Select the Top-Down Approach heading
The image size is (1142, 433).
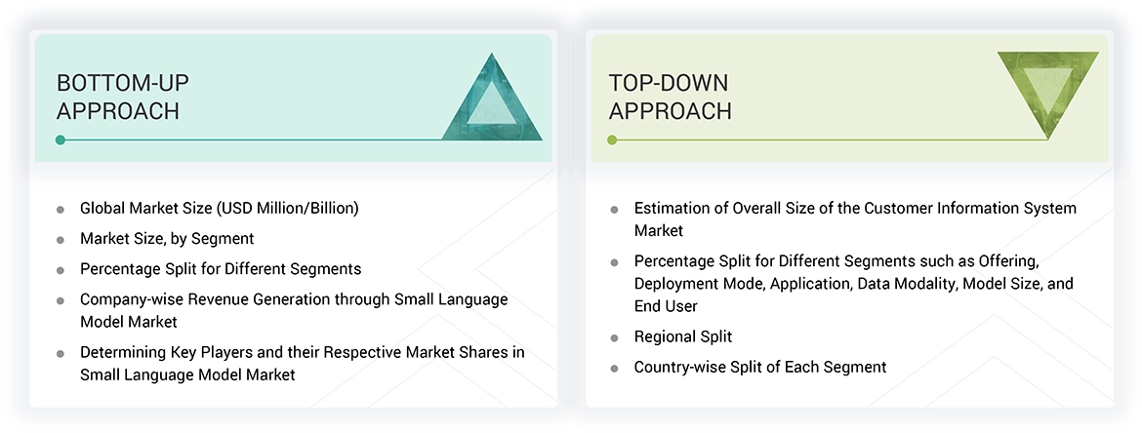pos(670,97)
